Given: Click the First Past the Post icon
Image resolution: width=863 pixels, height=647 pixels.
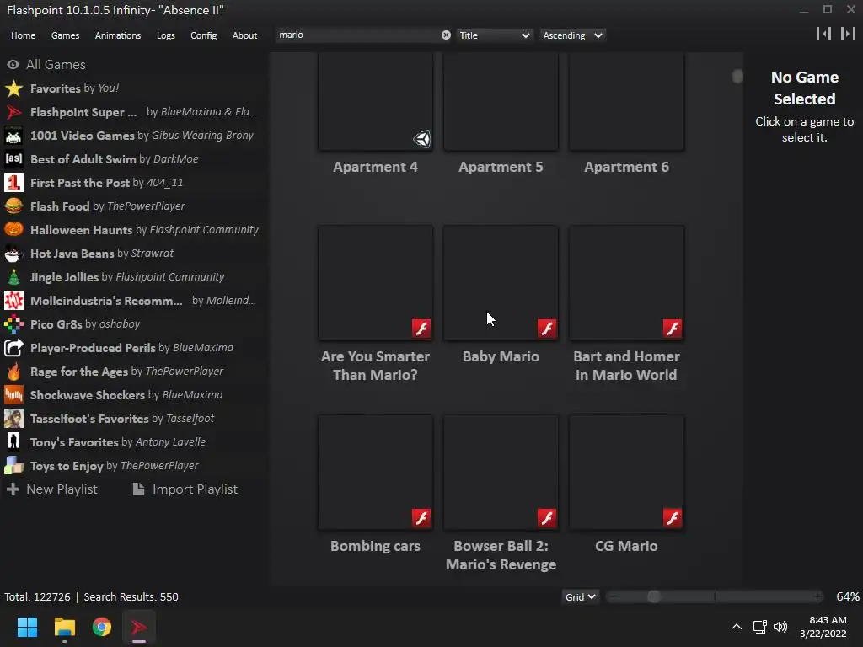Looking at the screenshot, I should 13,183.
